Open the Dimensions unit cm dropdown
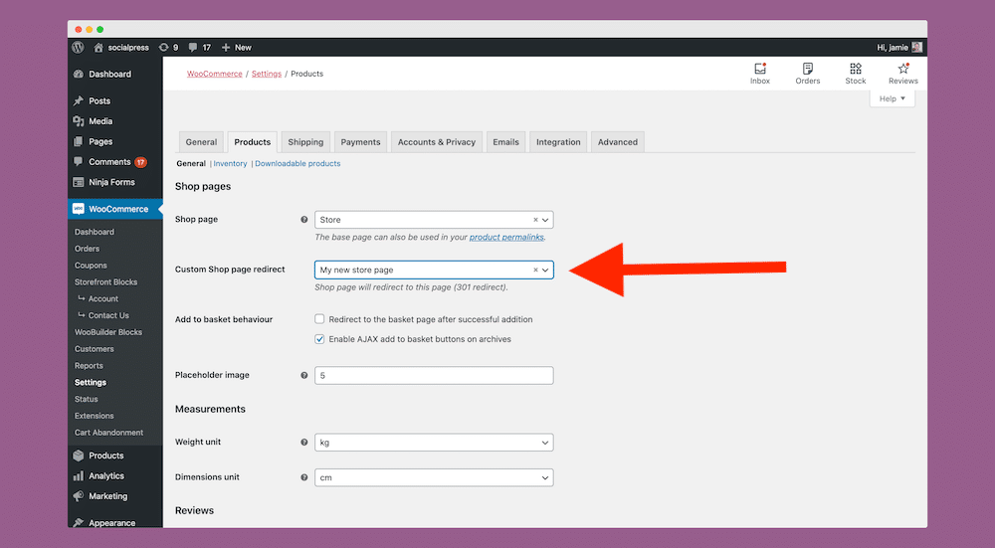Image resolution: width=995 pixels, height=548 pixels. point(434,477)
